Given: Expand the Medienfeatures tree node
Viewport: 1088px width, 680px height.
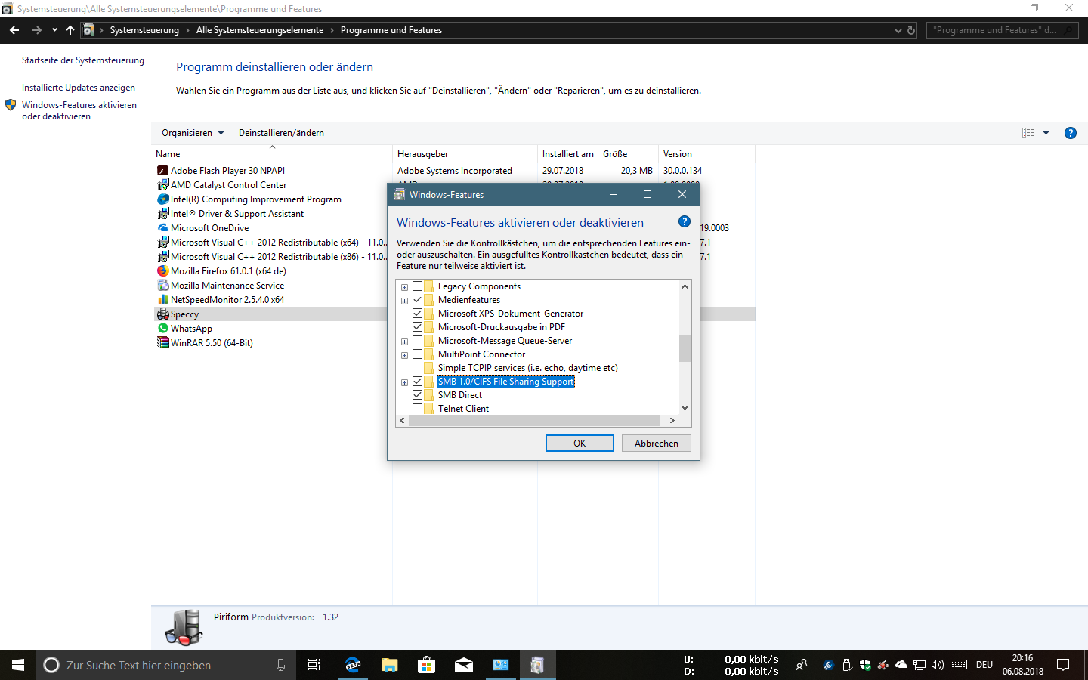Looking at the screenshot, I should (404, 301).
